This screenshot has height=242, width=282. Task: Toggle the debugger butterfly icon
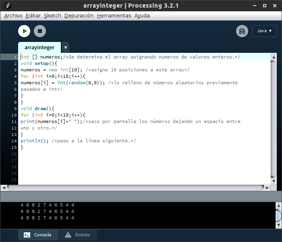pyautogui.click(x=242, y=31)
